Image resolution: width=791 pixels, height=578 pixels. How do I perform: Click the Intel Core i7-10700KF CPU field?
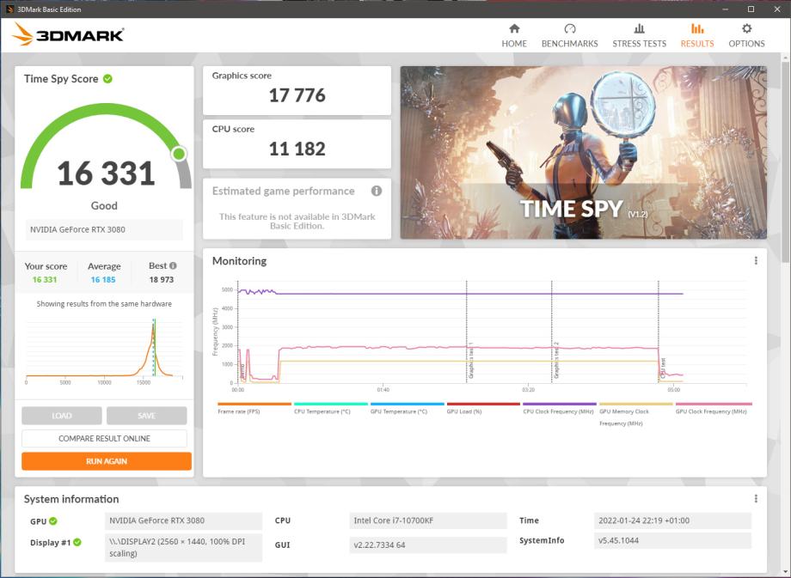(428, 520)
